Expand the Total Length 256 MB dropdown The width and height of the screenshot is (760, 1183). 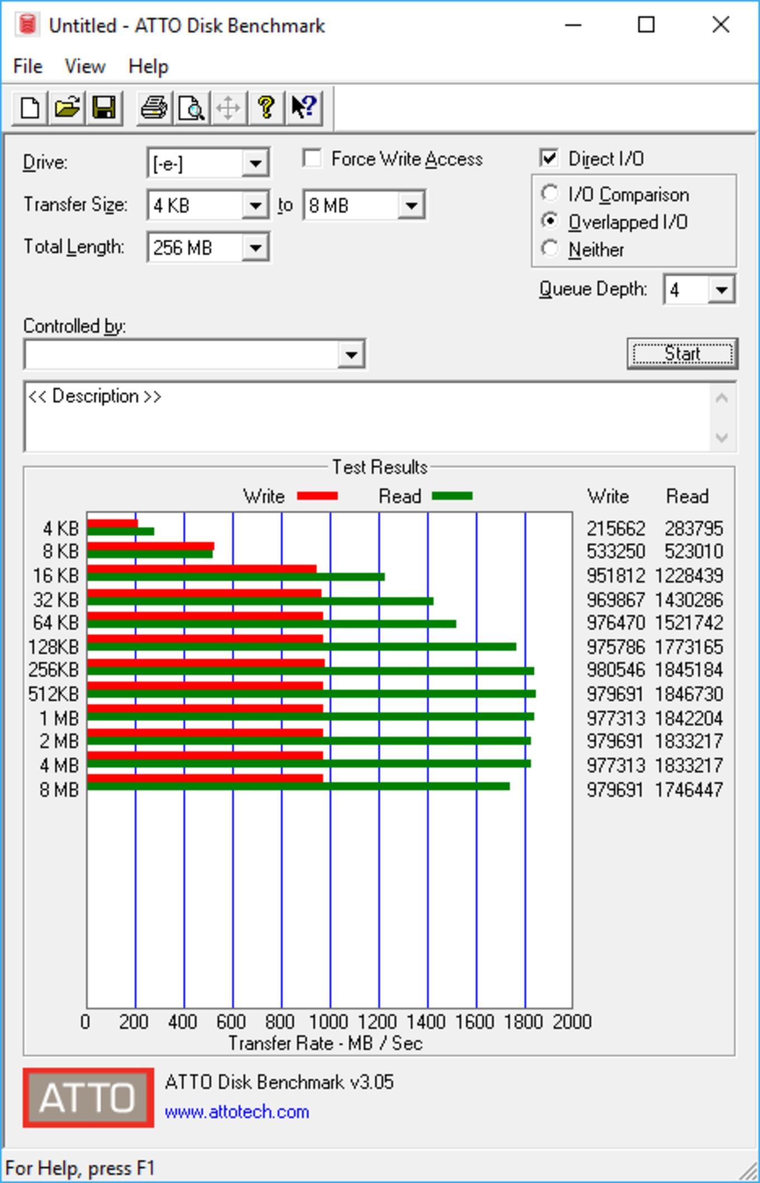pos(255,247)
